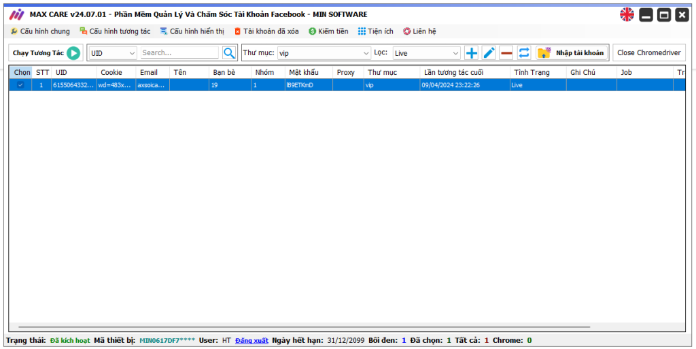Click the Bạn bè column header
The height and width of the screenshot is (349, 696).
click(x=230, y=72)
